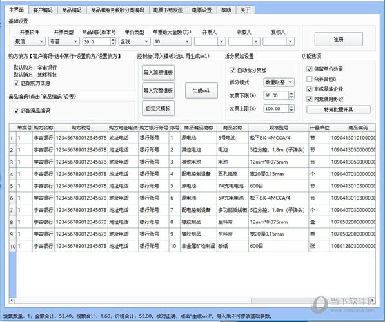Click the 盒 unit cell in row 8
This screenshot has height=322, width=385.
coord(319,222)
